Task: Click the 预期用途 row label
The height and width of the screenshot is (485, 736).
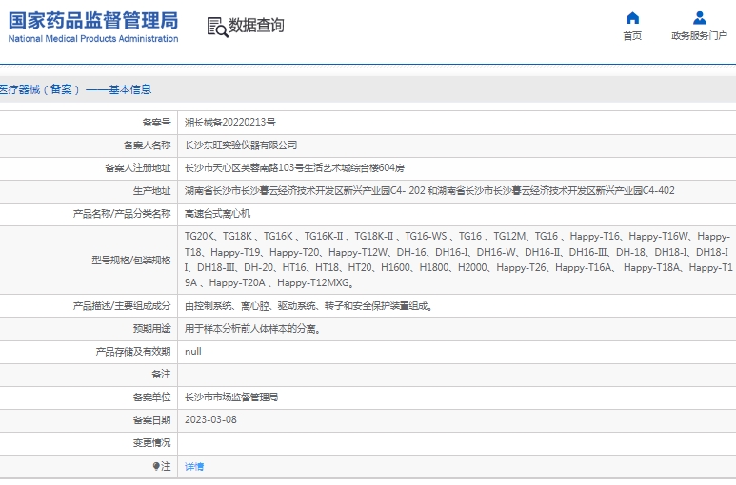Action: pos(152,329)
